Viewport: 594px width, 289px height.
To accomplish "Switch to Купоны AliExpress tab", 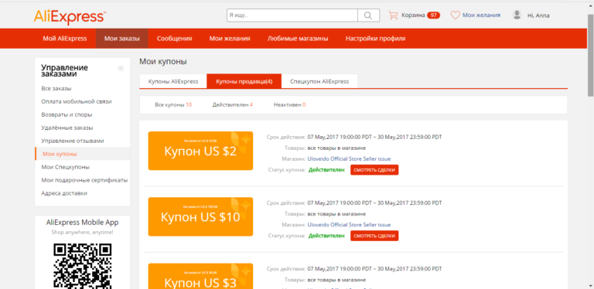I will (x=173, y=81).
